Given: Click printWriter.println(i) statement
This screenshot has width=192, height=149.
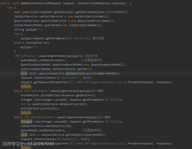Looking at the screenshot, I should pos(40,109).
